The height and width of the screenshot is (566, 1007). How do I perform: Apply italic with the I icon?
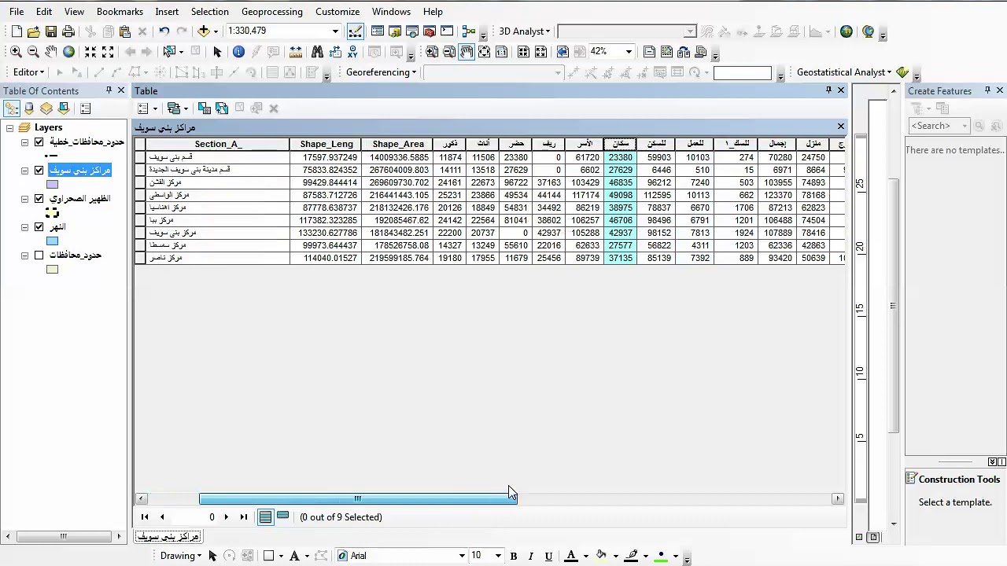click(x=531, y=556)
